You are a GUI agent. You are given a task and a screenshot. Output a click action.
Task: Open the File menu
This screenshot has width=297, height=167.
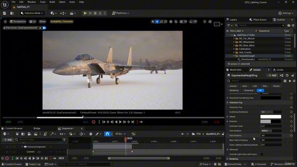click(13, 2)
